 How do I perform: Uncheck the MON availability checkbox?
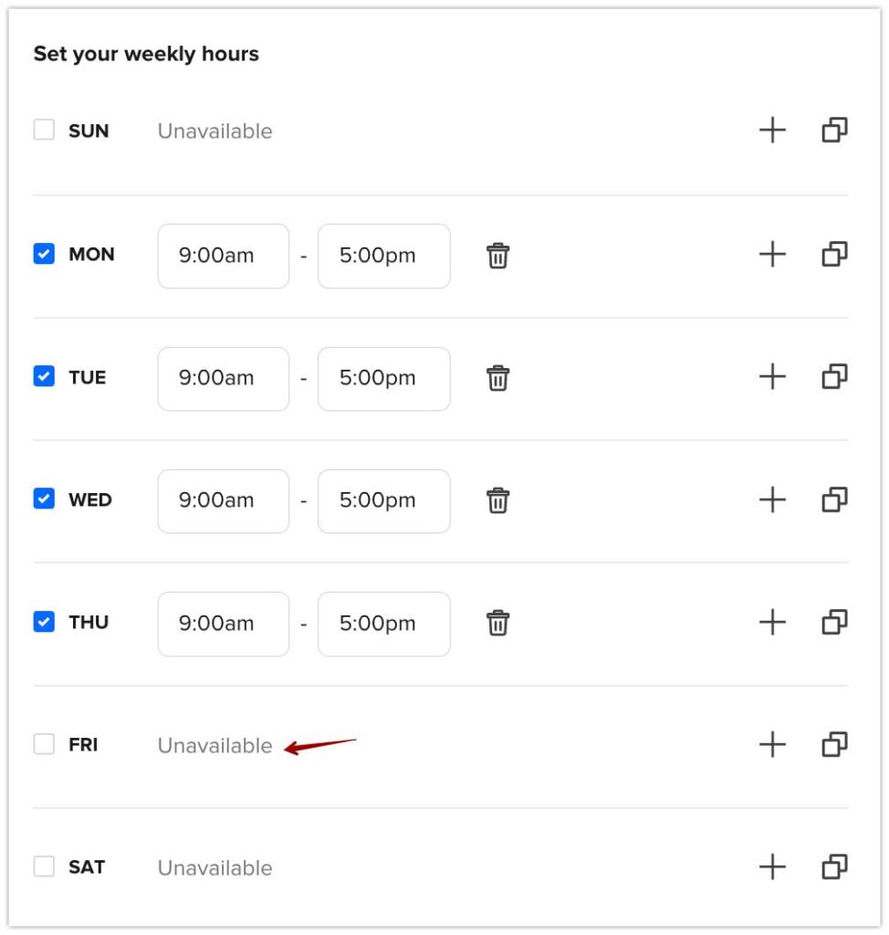44,254
